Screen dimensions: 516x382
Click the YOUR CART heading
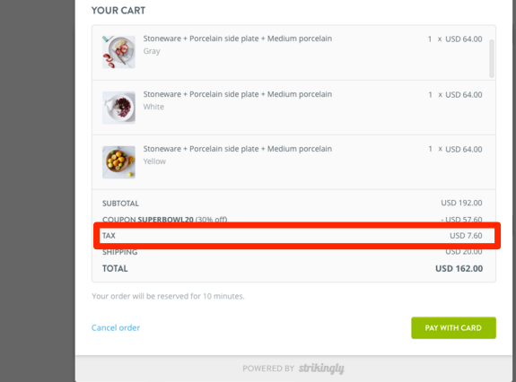(118, 11)
